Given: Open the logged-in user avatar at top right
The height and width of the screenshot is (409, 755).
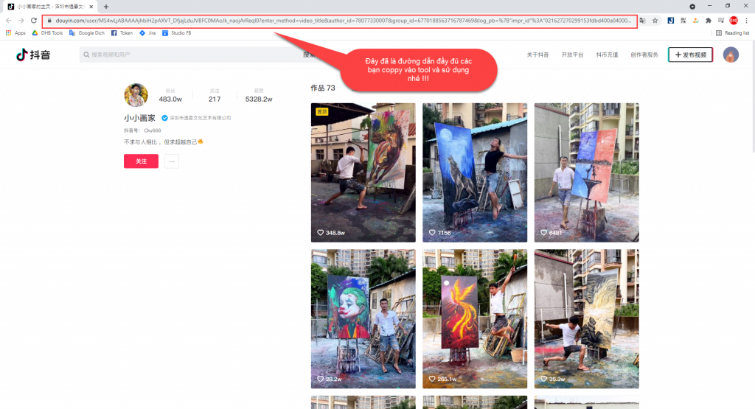Looking at the screenshot, I should pyautogui.click(x=731, y=55).
